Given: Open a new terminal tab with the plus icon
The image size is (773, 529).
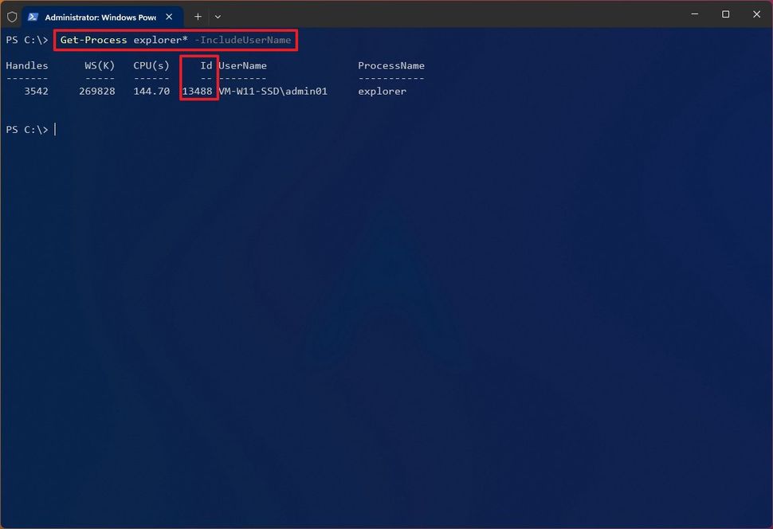Looking at the screenshot, I should 198,16.
